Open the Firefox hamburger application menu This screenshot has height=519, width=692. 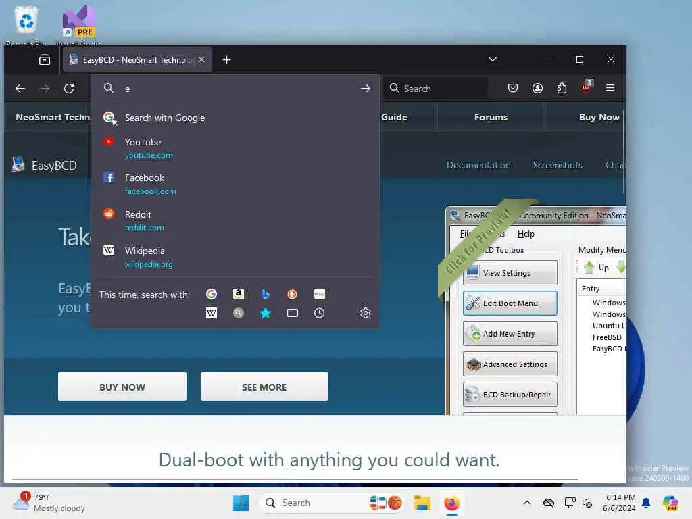pyautogui.click(x=610, y=89)
